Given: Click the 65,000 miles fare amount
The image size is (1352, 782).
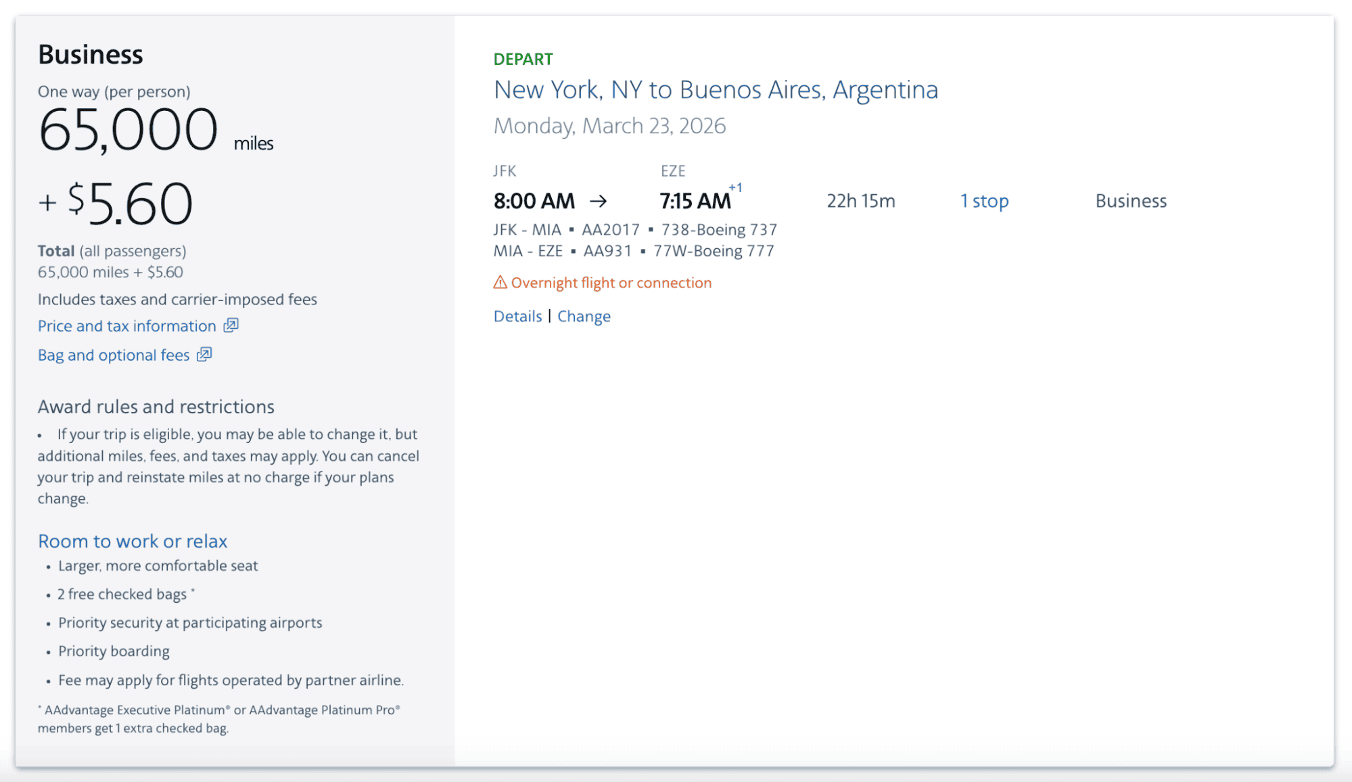Looking at the screenshot, I should [x=129, y=131].
